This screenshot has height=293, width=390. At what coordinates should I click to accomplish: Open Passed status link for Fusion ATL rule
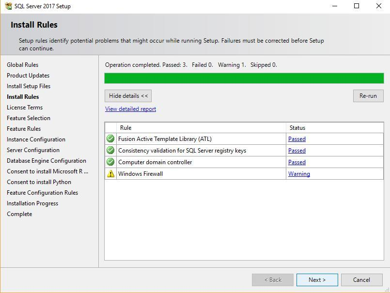[296, 139]
